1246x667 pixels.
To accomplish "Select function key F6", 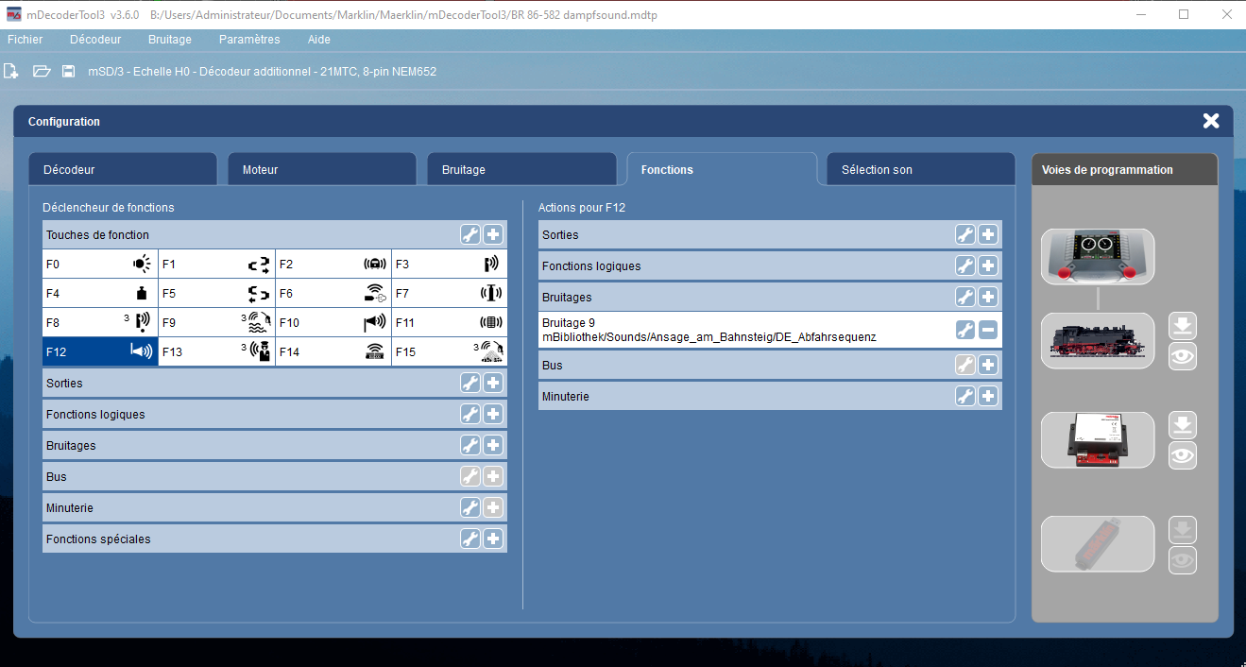I will (333, 294).
